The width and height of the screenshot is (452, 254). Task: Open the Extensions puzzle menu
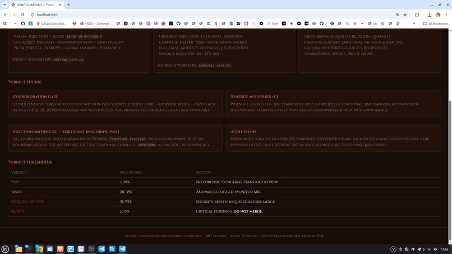pyautogui.click(x=417, y=15)
